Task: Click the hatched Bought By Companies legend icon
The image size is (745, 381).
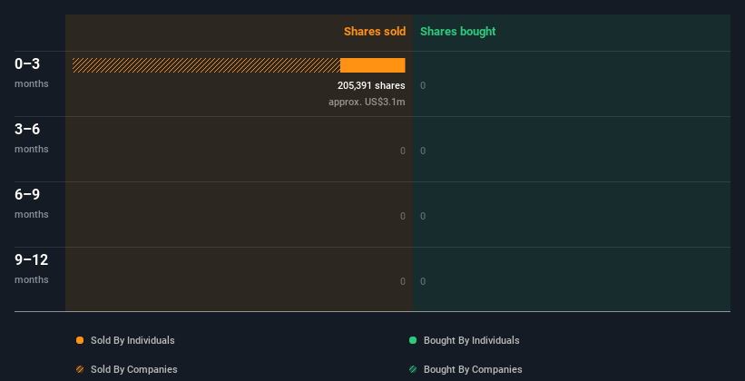Action: (413, 369)
